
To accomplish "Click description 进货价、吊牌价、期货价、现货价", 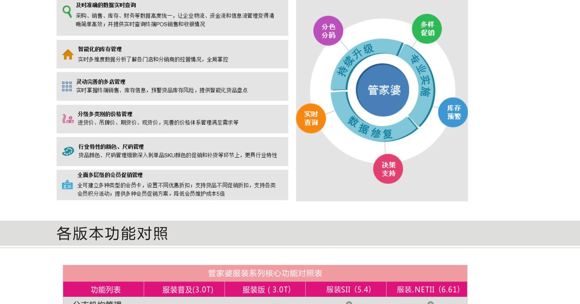I will (x=158, y=123).
